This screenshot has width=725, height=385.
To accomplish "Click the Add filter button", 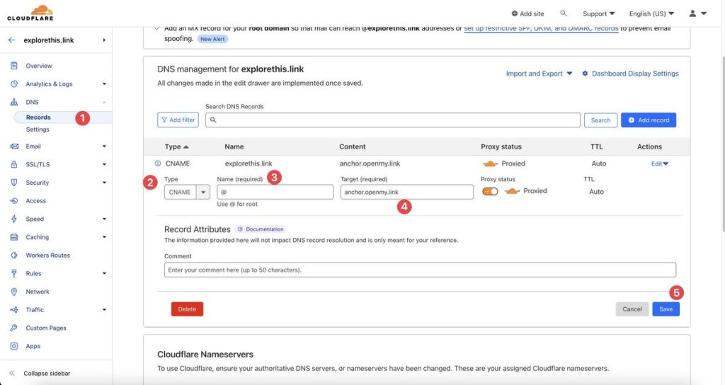I will [x=178, y=120].
